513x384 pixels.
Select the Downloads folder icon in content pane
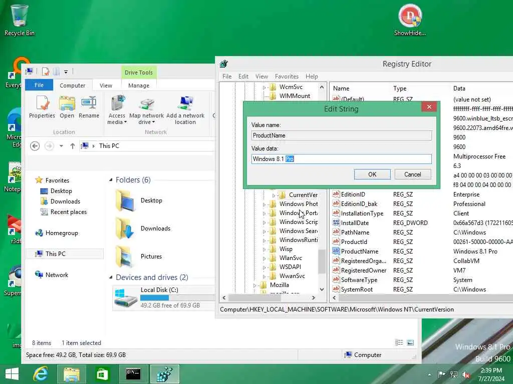point(125,228)
